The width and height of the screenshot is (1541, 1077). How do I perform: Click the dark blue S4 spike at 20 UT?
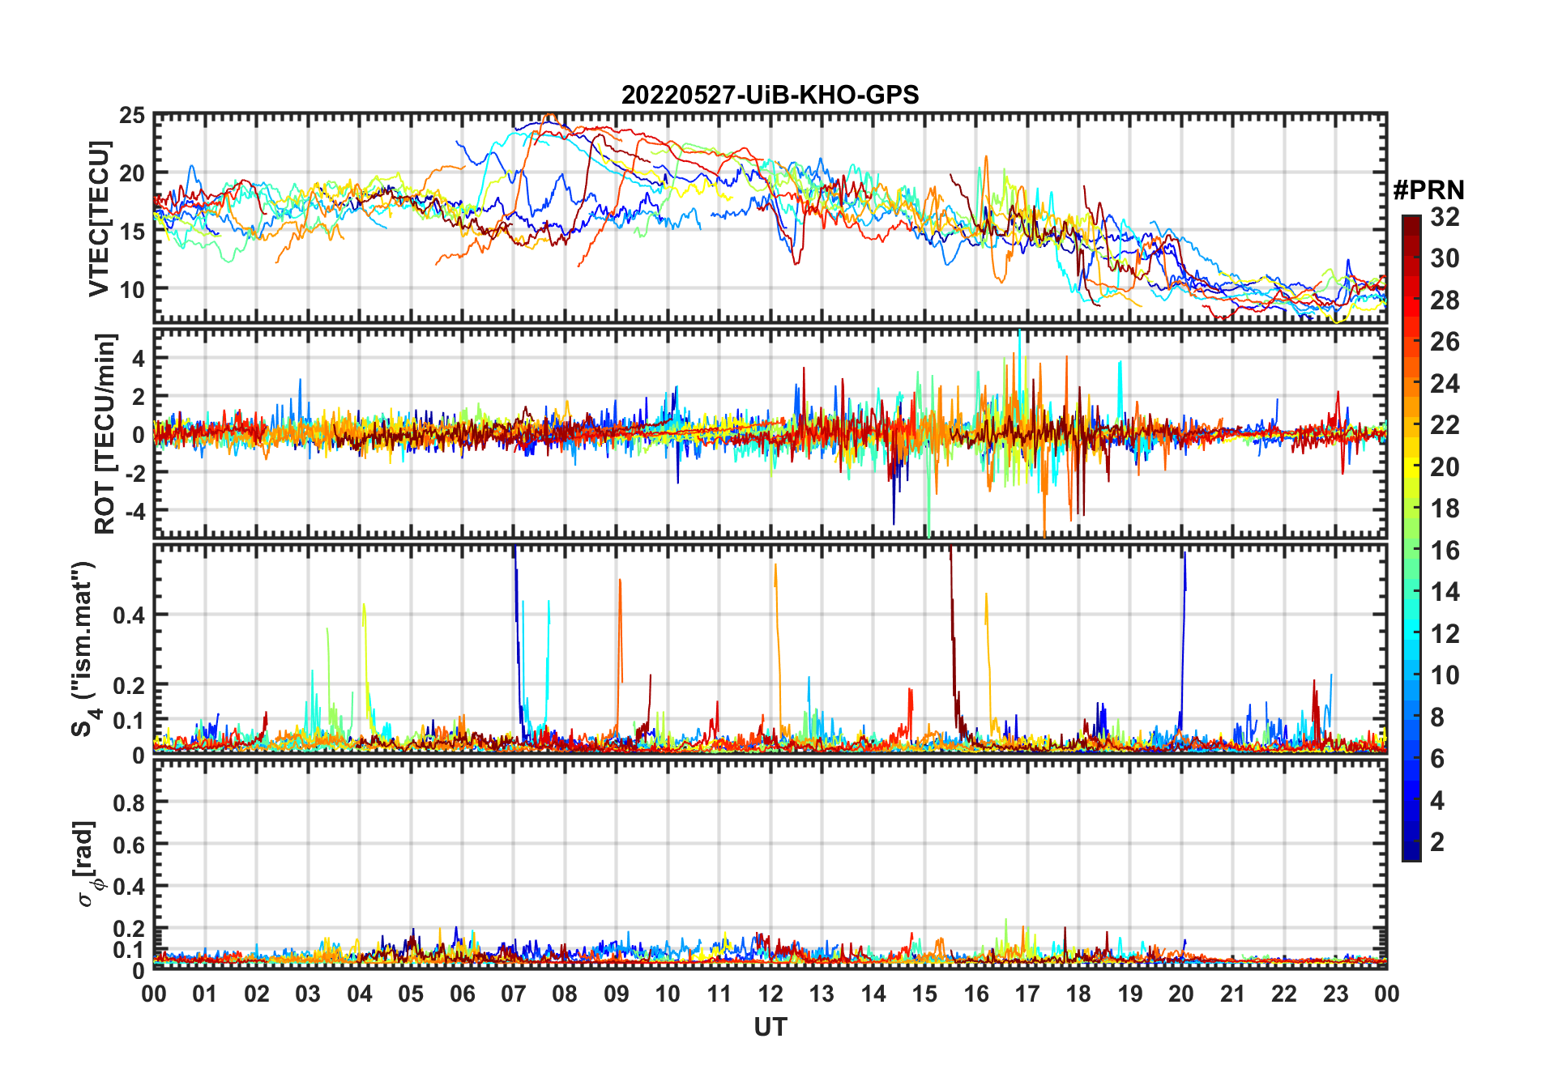pos(1184,615)
